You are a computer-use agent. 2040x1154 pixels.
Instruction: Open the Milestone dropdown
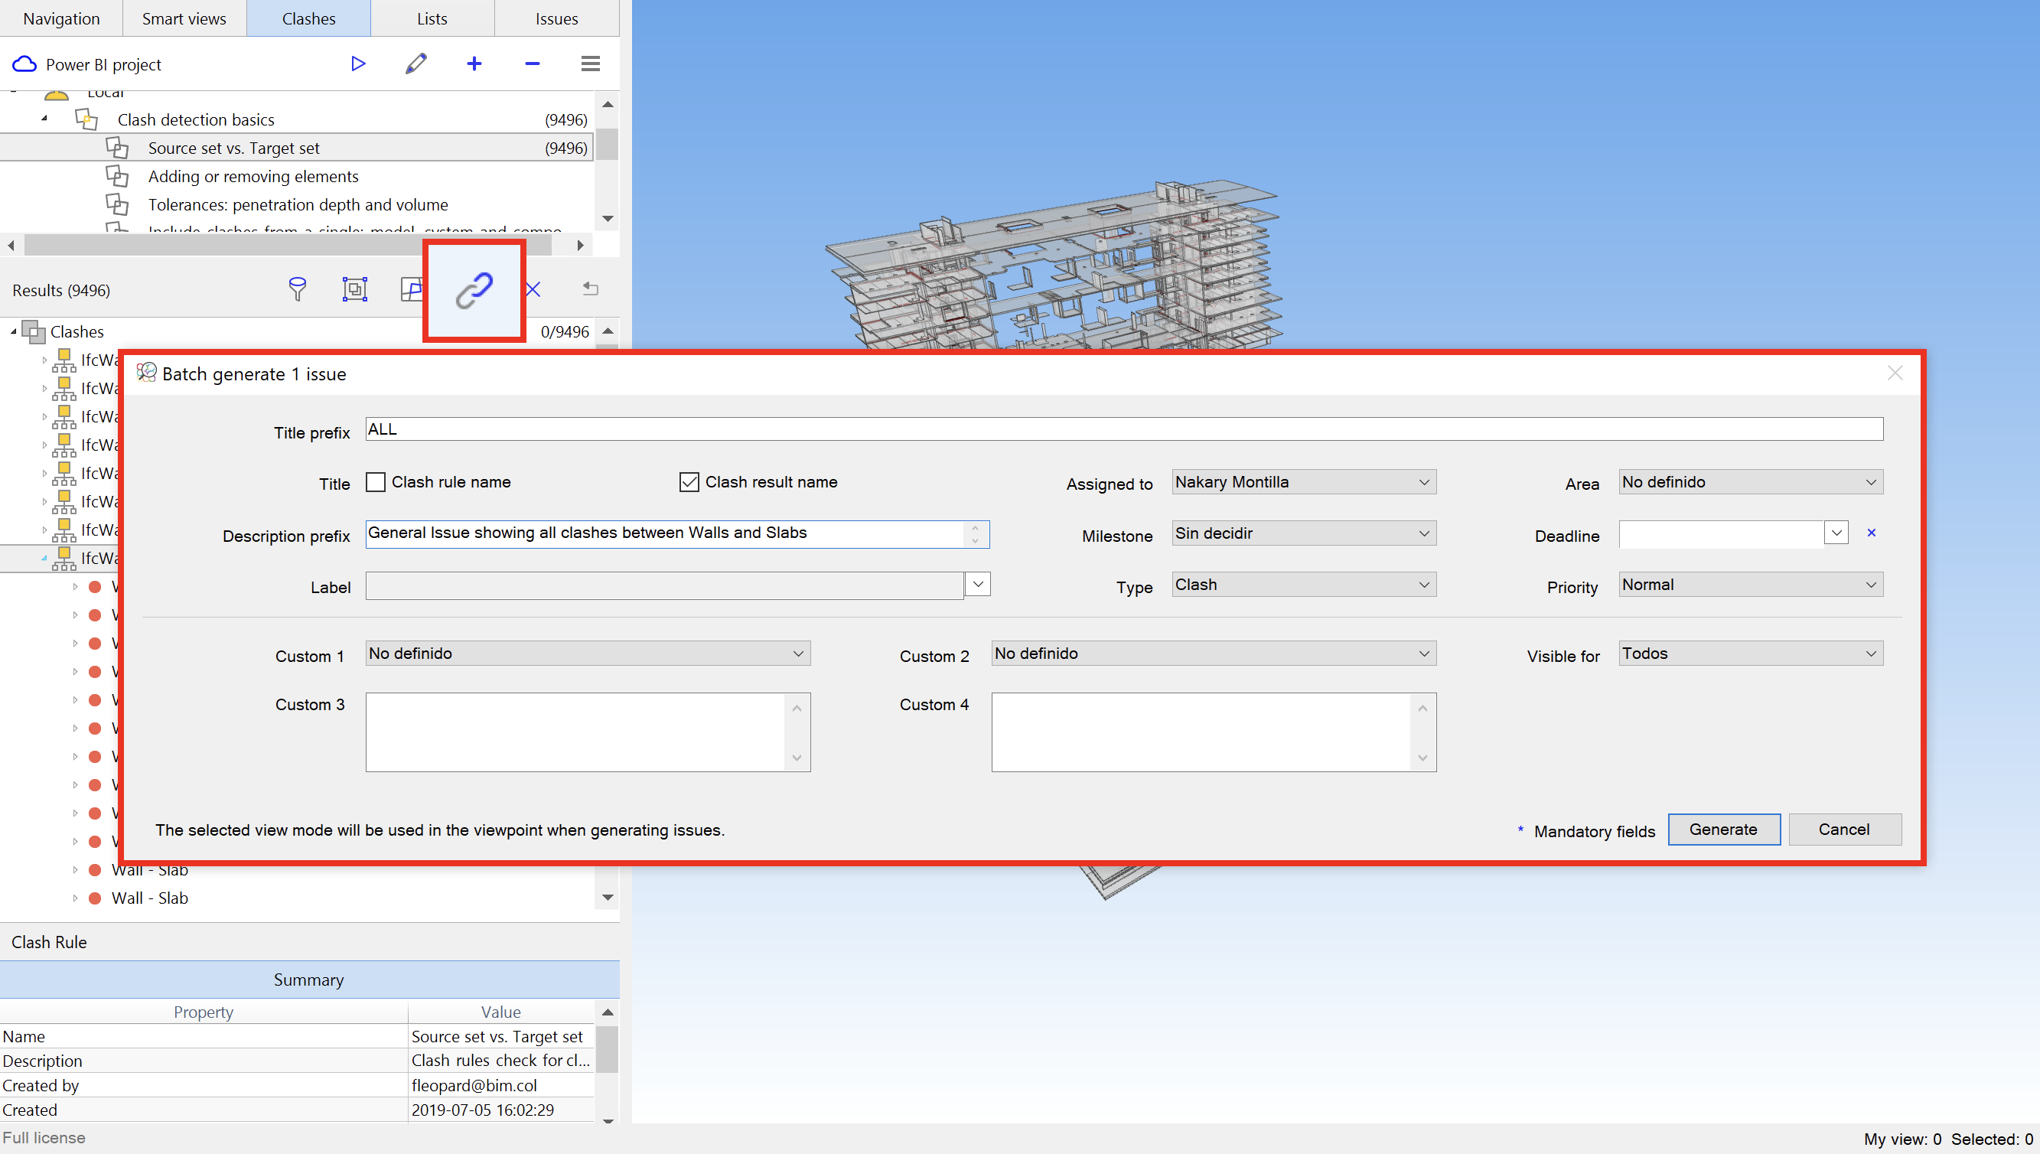1304,533
